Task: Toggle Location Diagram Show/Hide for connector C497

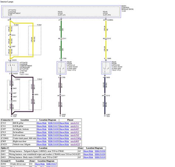Action: [x=42, y=129]
